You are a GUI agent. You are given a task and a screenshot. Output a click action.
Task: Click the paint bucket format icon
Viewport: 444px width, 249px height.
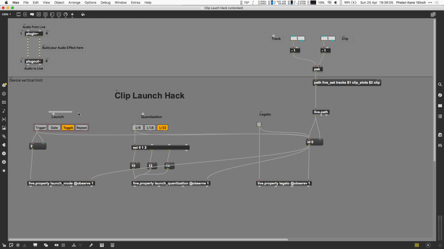[83, 14]
